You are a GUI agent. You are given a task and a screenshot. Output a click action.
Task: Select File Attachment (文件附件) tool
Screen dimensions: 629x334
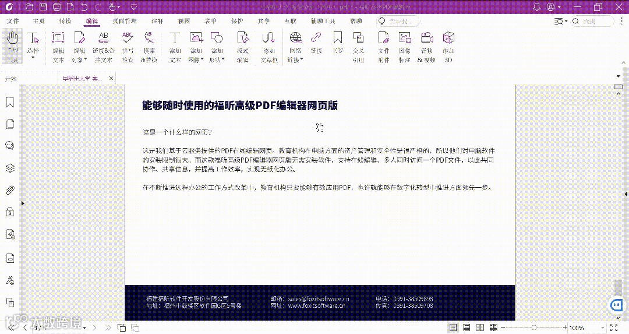point(383,47)
